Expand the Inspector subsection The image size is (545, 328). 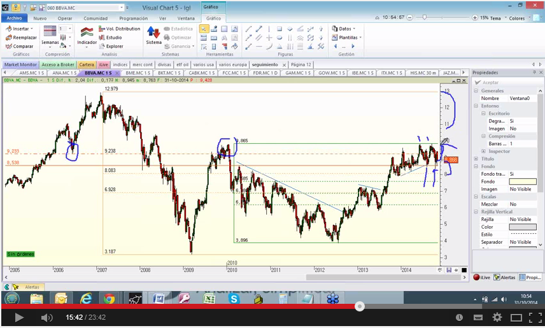(483, 151)
